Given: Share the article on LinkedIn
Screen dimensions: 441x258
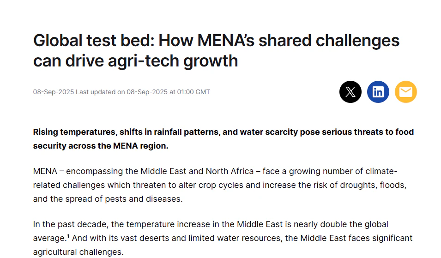Looking at the screenshot, I should pyautogui.click(x=378, y=92).
